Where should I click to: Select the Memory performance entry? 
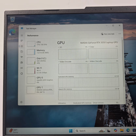click(40, 52)
